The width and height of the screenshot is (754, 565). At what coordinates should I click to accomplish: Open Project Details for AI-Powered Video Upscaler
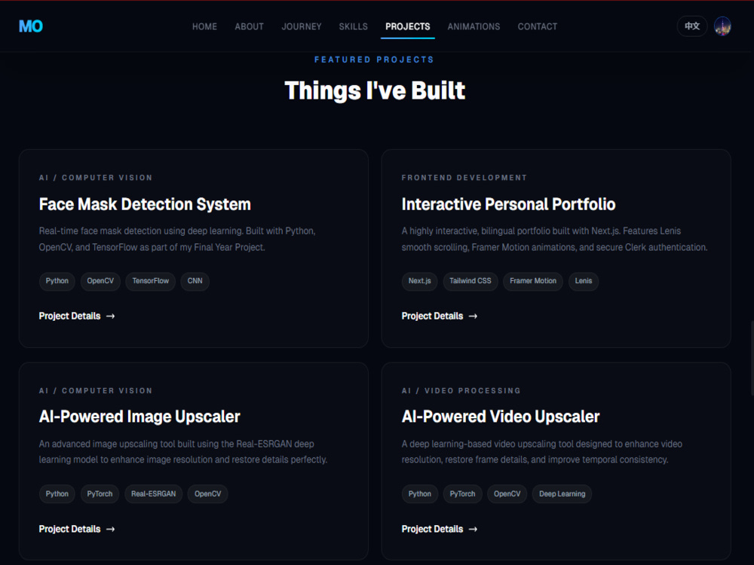[440, 529]
